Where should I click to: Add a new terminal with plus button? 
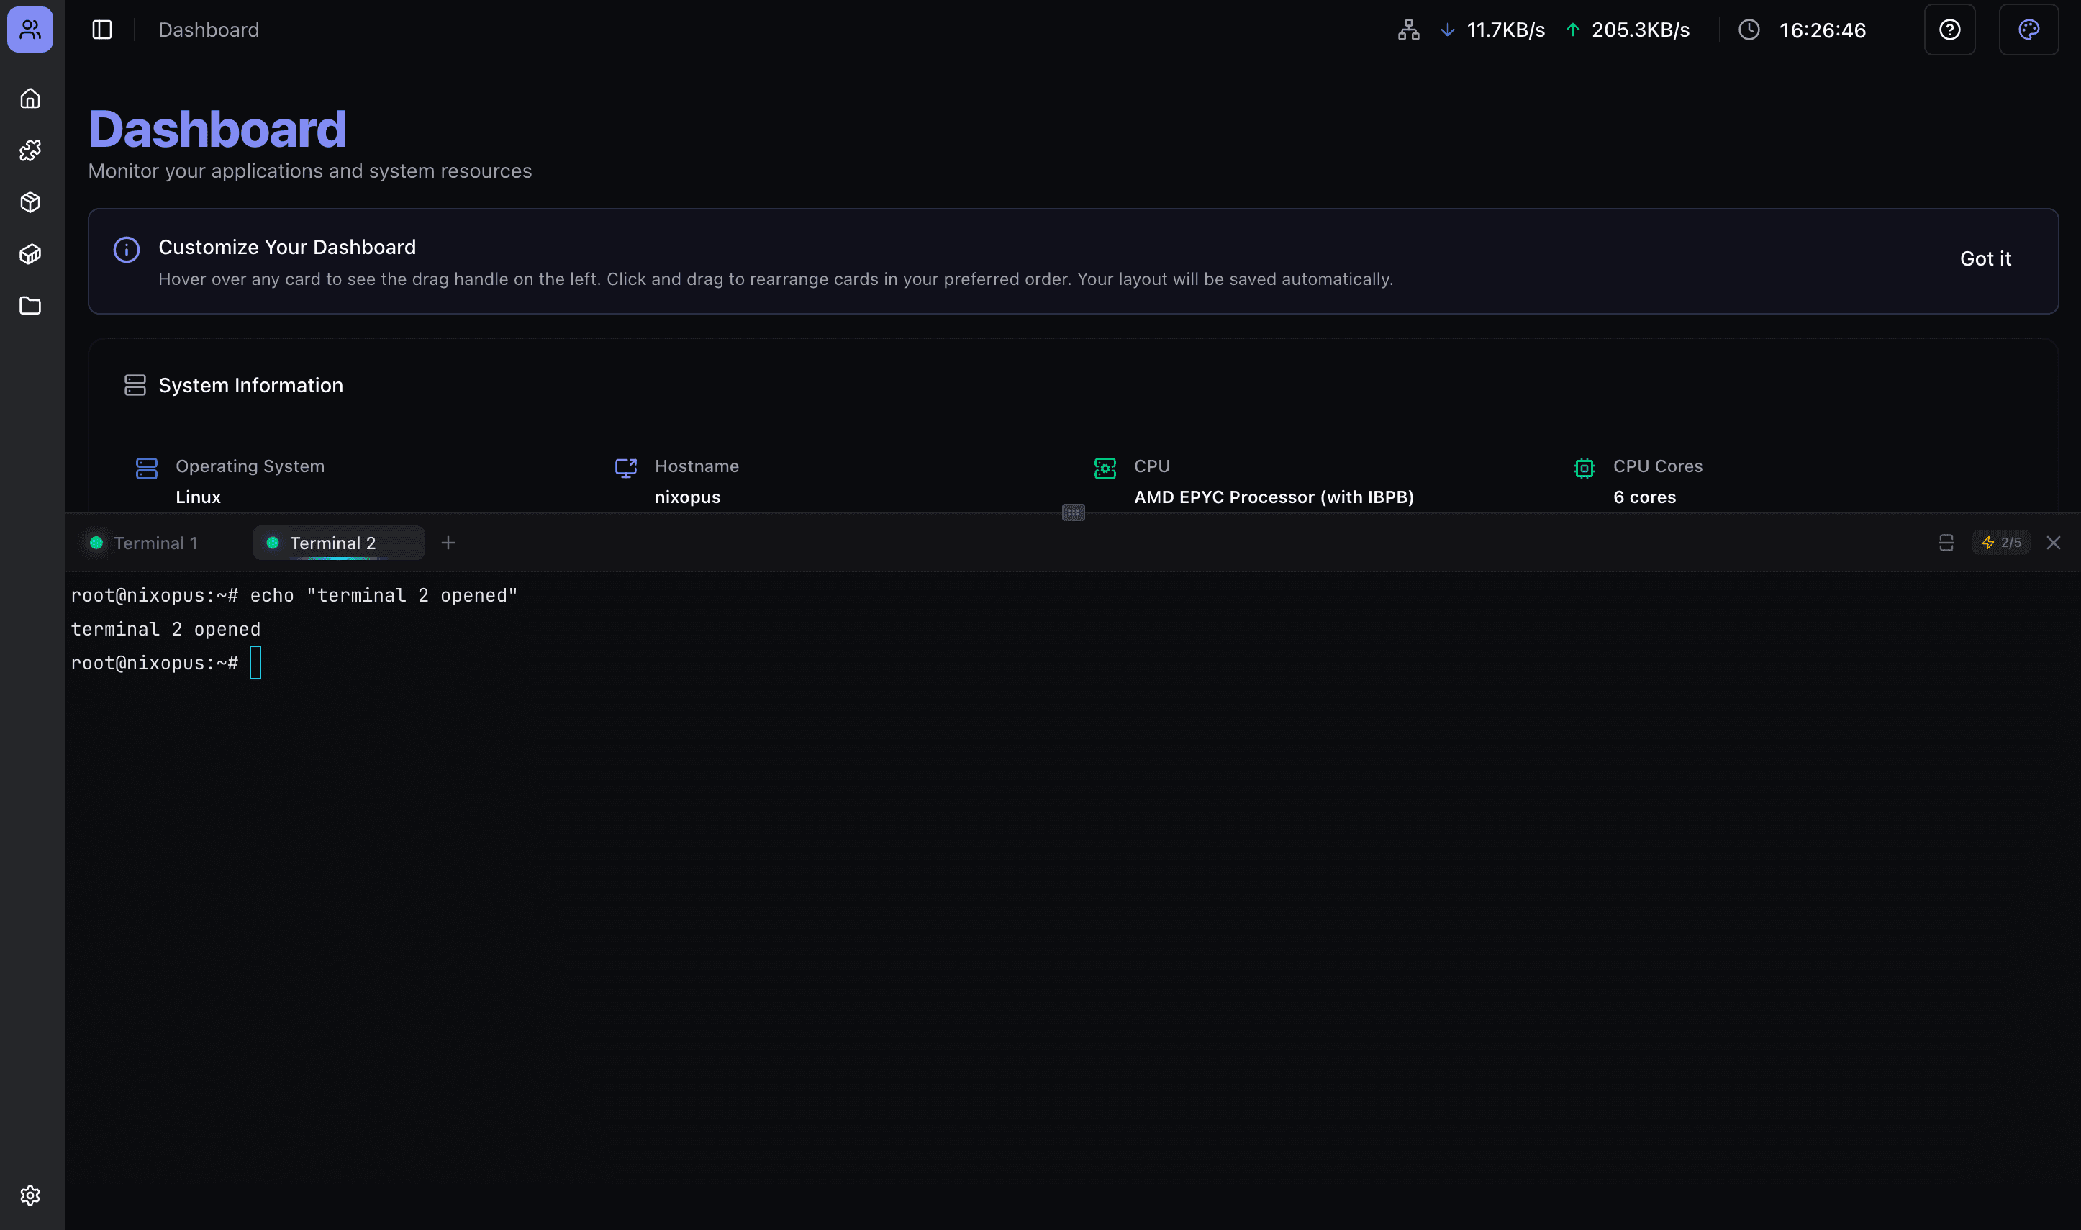(x=448, y=543)
